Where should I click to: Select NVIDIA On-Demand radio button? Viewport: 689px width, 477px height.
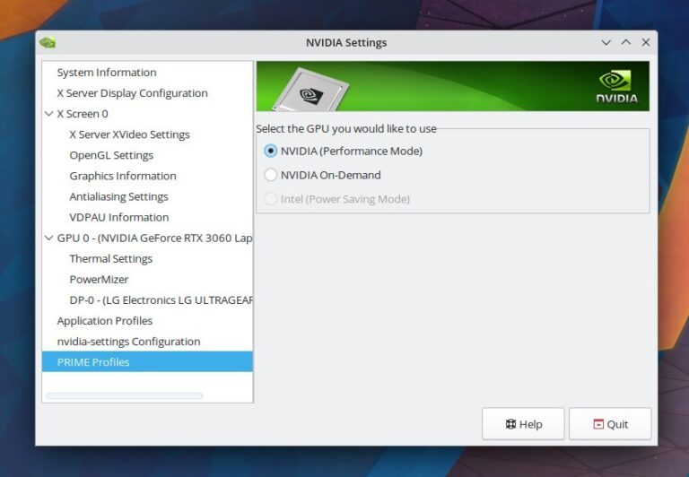(x=271, y=175)
